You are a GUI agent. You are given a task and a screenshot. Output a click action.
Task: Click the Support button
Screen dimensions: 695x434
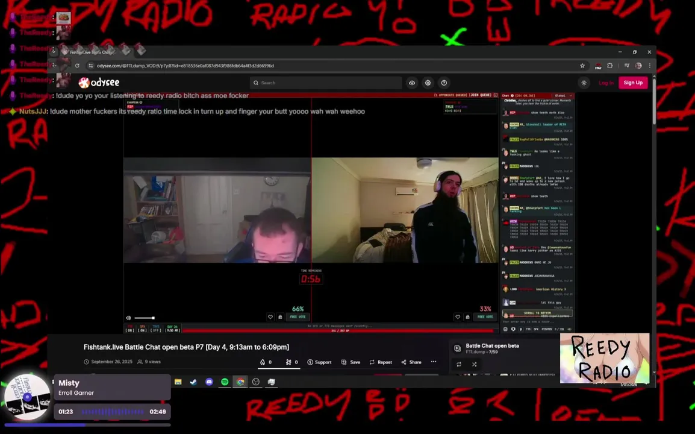pyautogui.click(x=319, y=362)
